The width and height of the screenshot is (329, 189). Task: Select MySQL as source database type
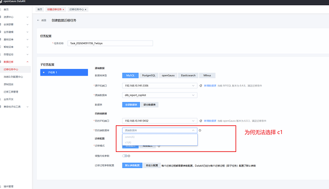click(130, 76)
